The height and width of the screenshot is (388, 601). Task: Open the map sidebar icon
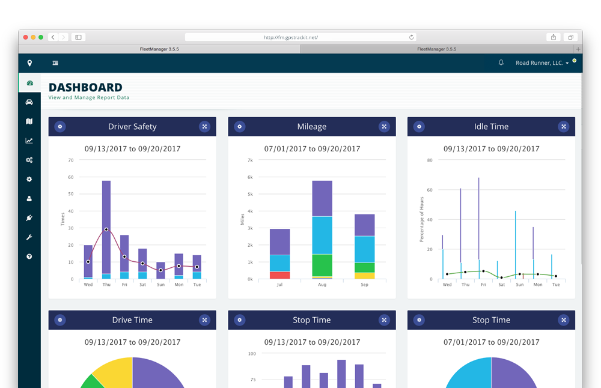(29, 121)
